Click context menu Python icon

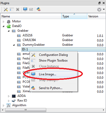(x=33, y=88)
